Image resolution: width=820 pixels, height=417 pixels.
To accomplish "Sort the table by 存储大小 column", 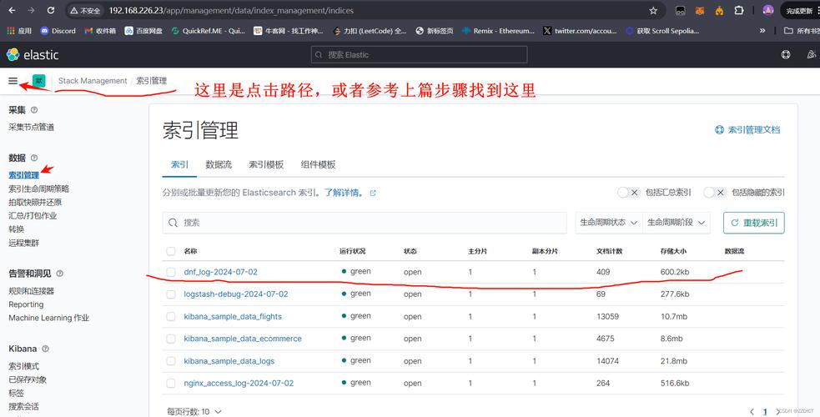I will click(673, 251).
